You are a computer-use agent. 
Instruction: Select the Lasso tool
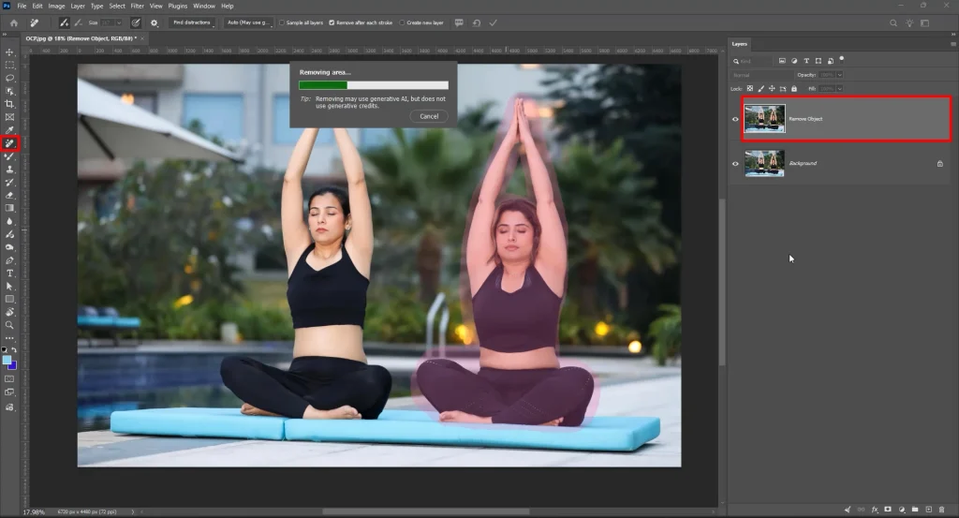point(9,79)
